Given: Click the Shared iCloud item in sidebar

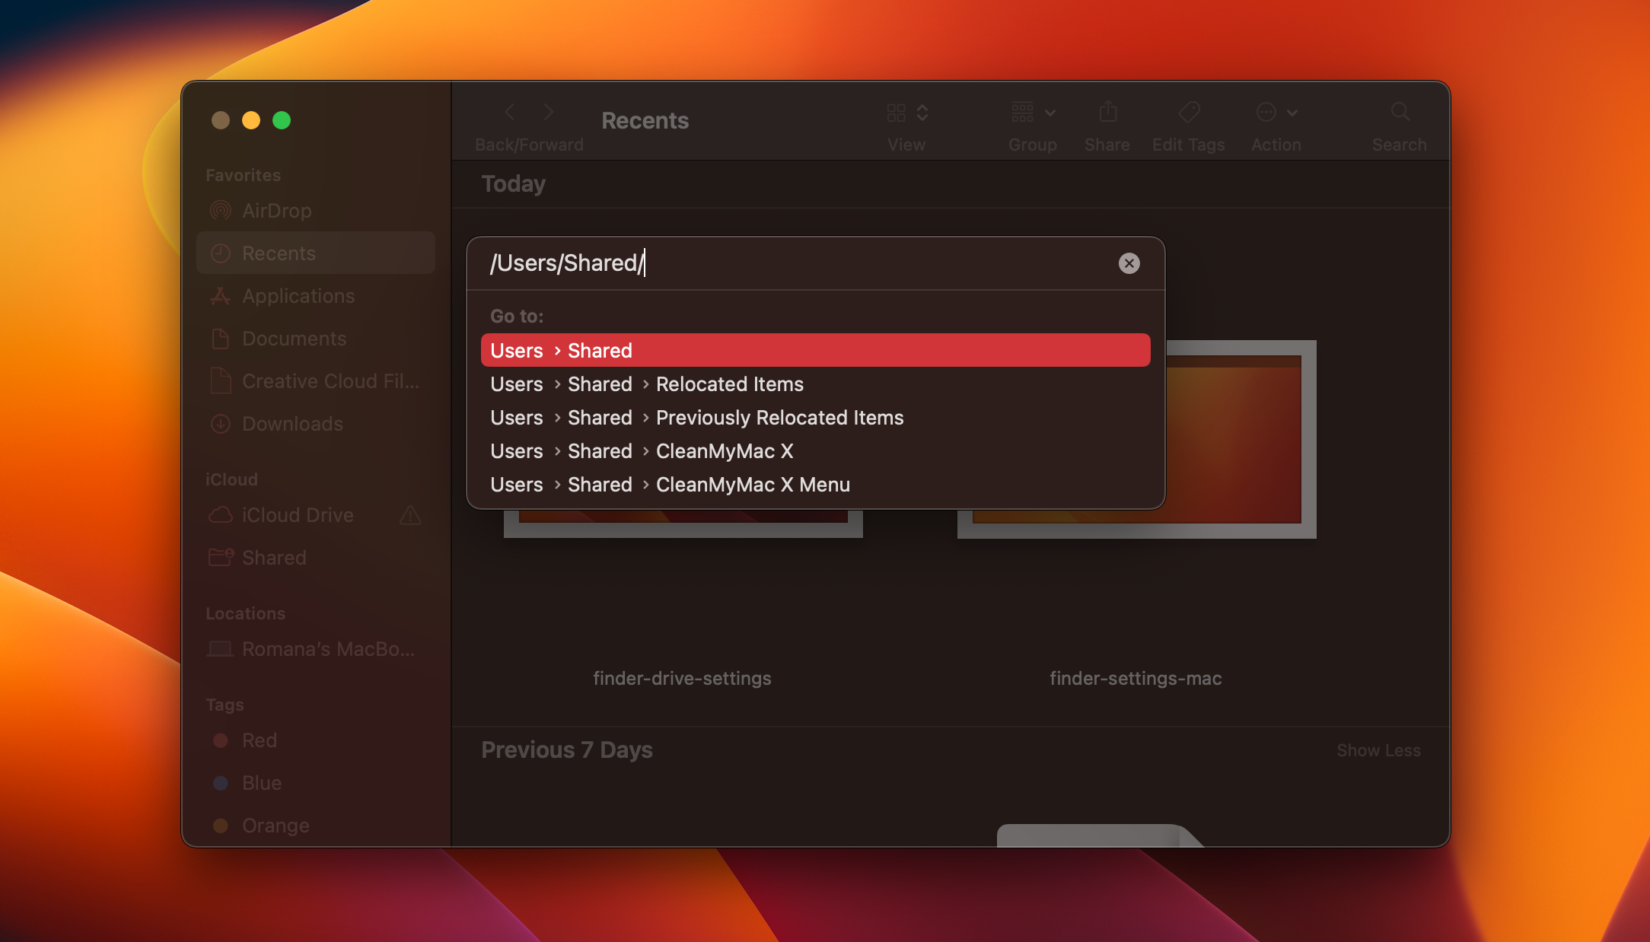Looking at the screenshot, I should 273,556.
